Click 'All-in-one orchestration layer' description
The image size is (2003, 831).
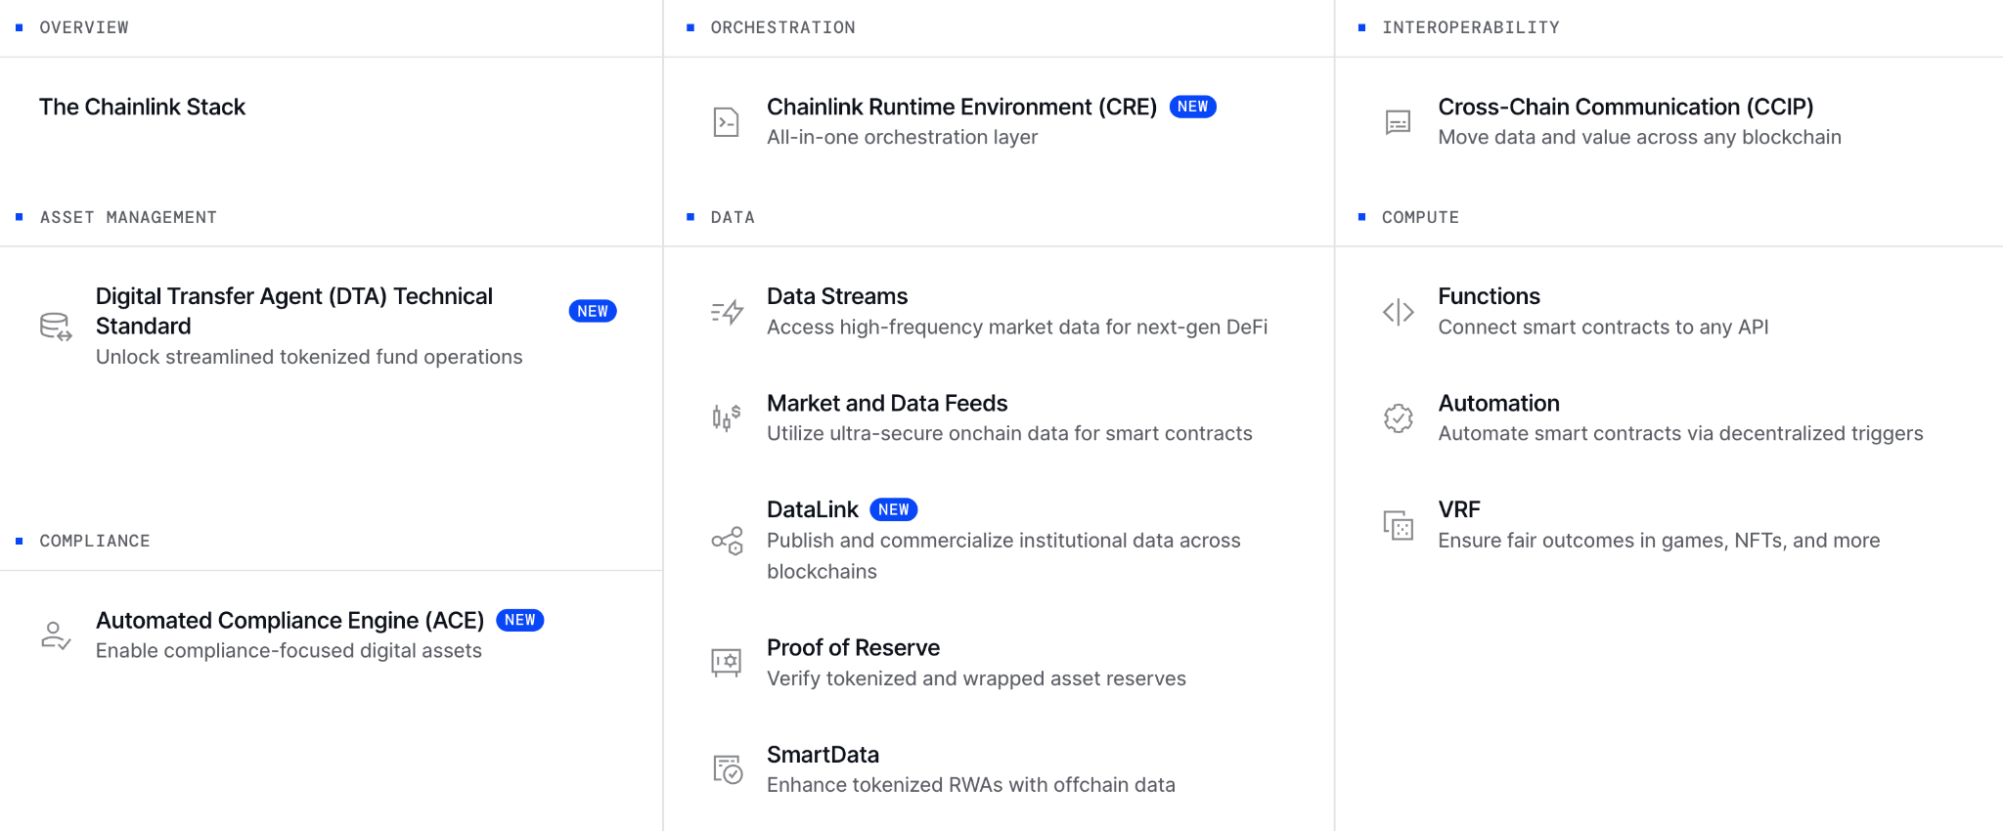(902, 137)
